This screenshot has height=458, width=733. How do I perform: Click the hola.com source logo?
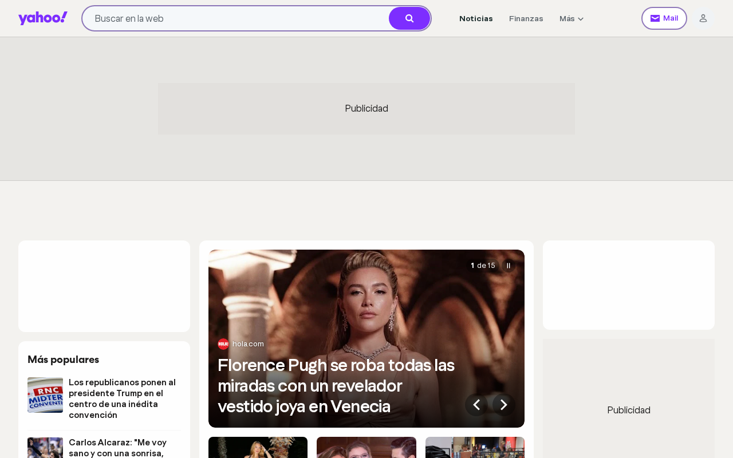pos(223,344)
